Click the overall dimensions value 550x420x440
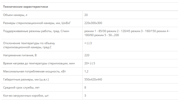The width and height of the screenshot is (178, 101). pyautogui.click(x=93, y=79)
